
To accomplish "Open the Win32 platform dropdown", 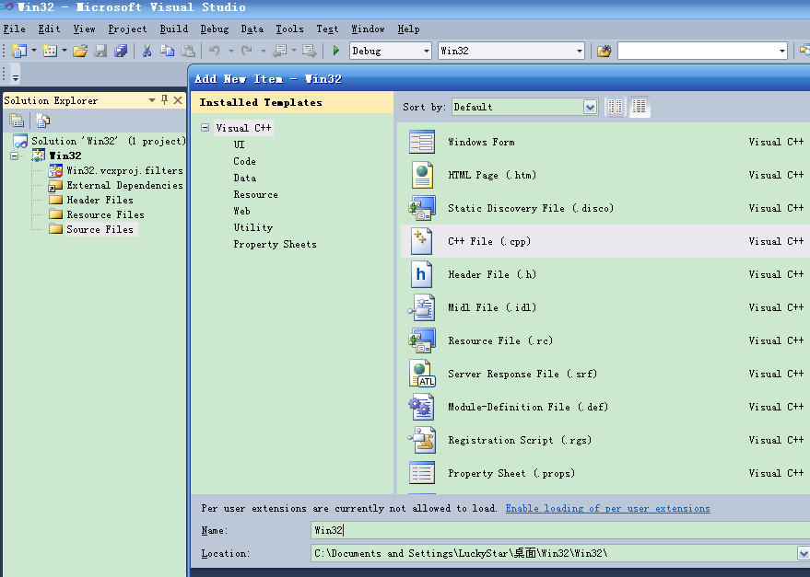I will tap(579, 51).
